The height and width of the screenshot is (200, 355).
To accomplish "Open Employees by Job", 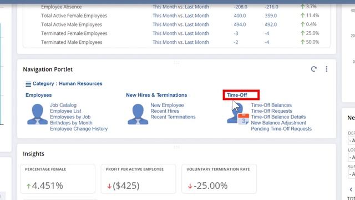I will tap(70, 117).
